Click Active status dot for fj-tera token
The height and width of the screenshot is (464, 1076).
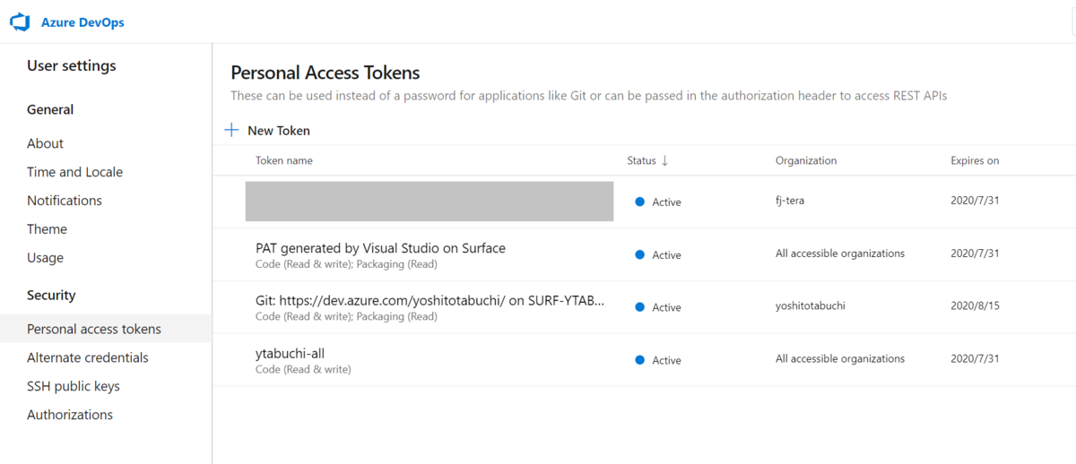coord(639,202)
